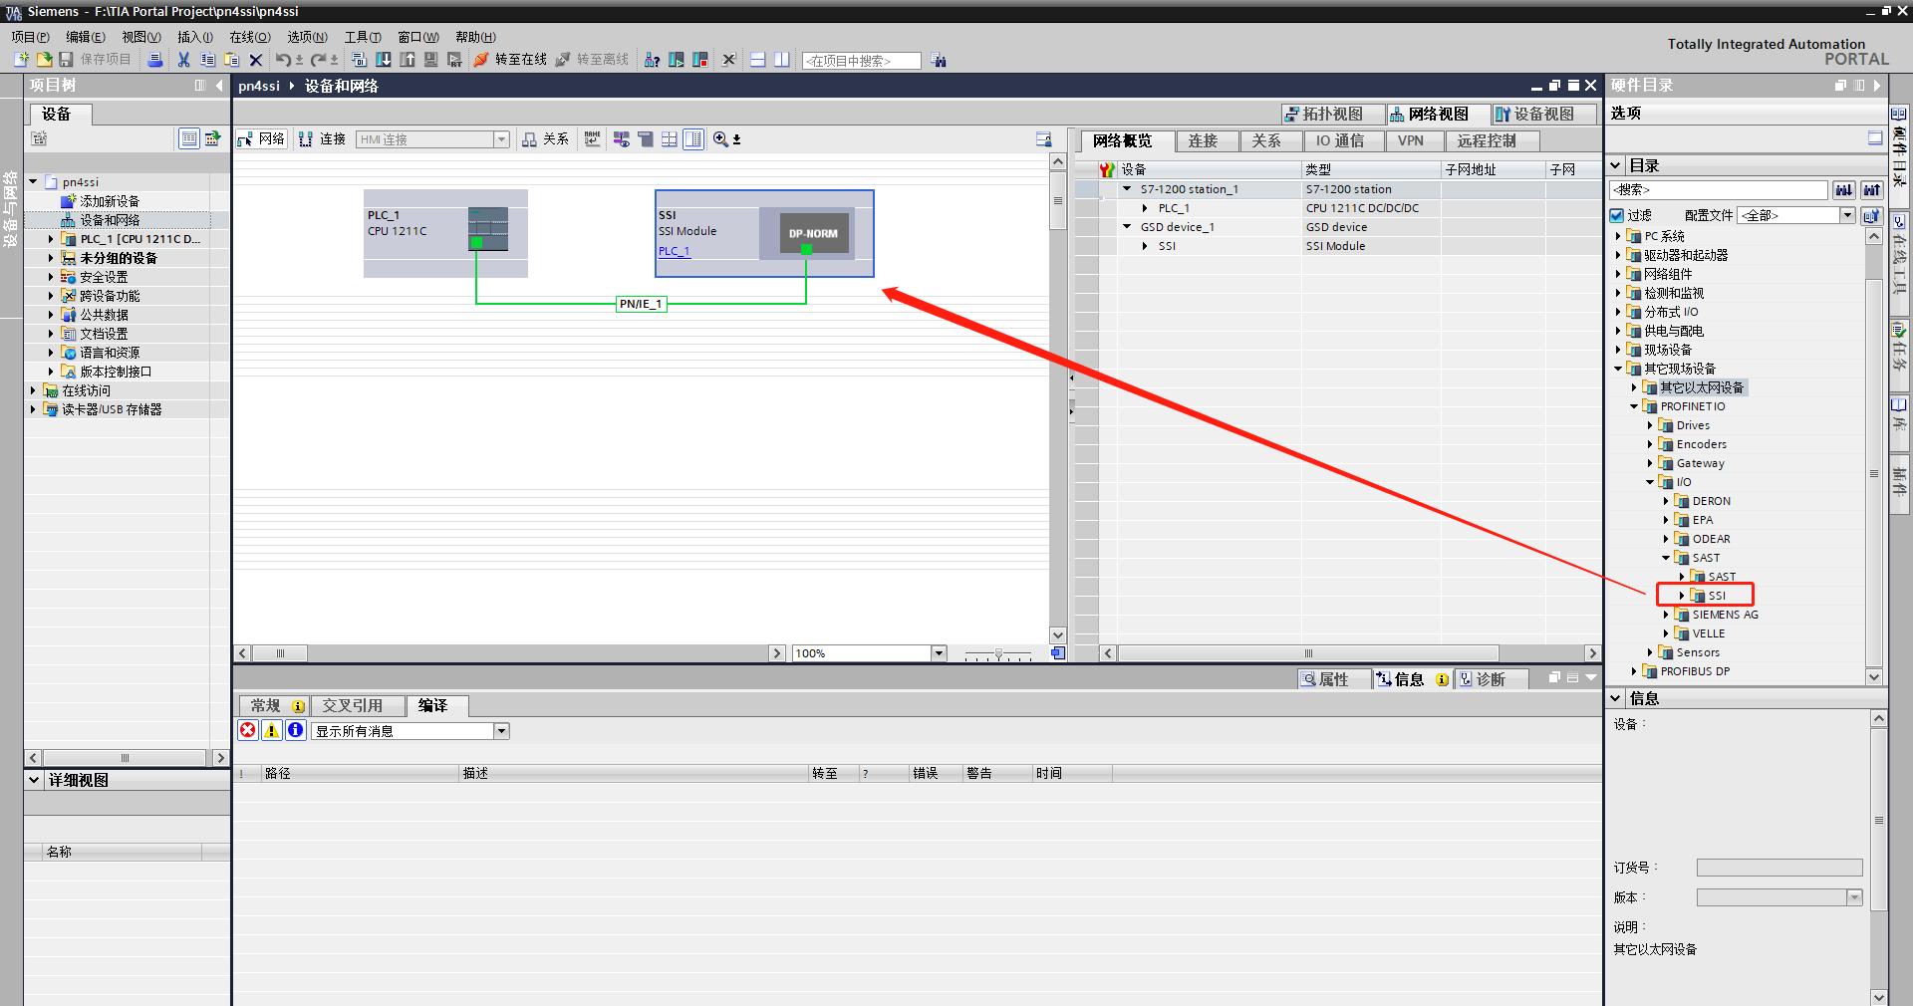
Task: Click the copy icon in main toolbar
Action: pyautogui.click(x=207, y=60)
